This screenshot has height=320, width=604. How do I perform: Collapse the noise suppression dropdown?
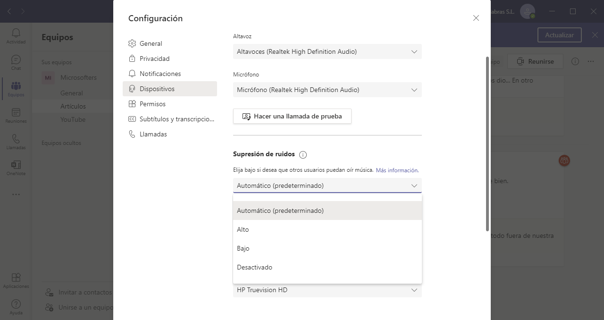tap(327, 185)
